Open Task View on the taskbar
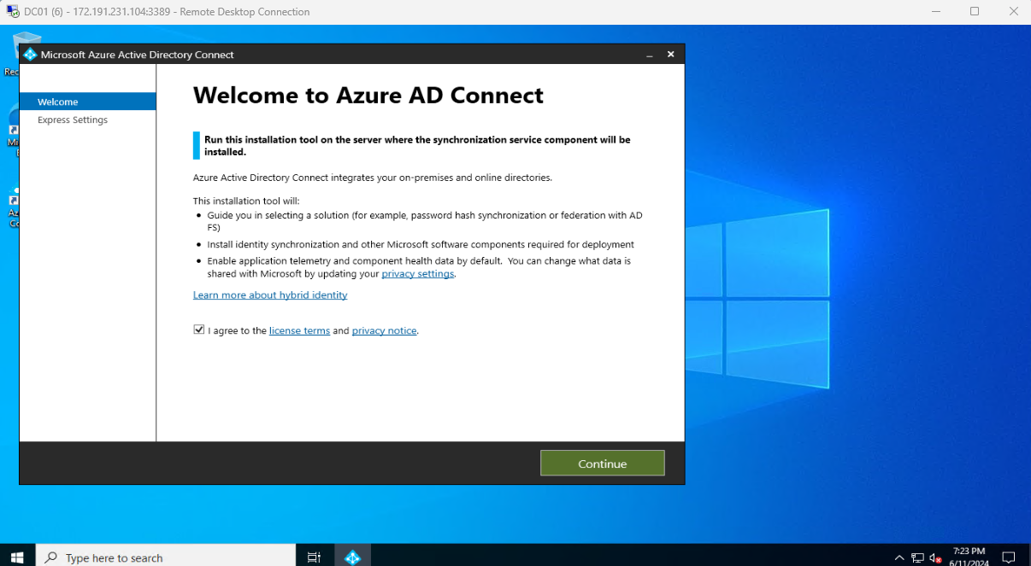1031x566 pixels. (314, 557)
